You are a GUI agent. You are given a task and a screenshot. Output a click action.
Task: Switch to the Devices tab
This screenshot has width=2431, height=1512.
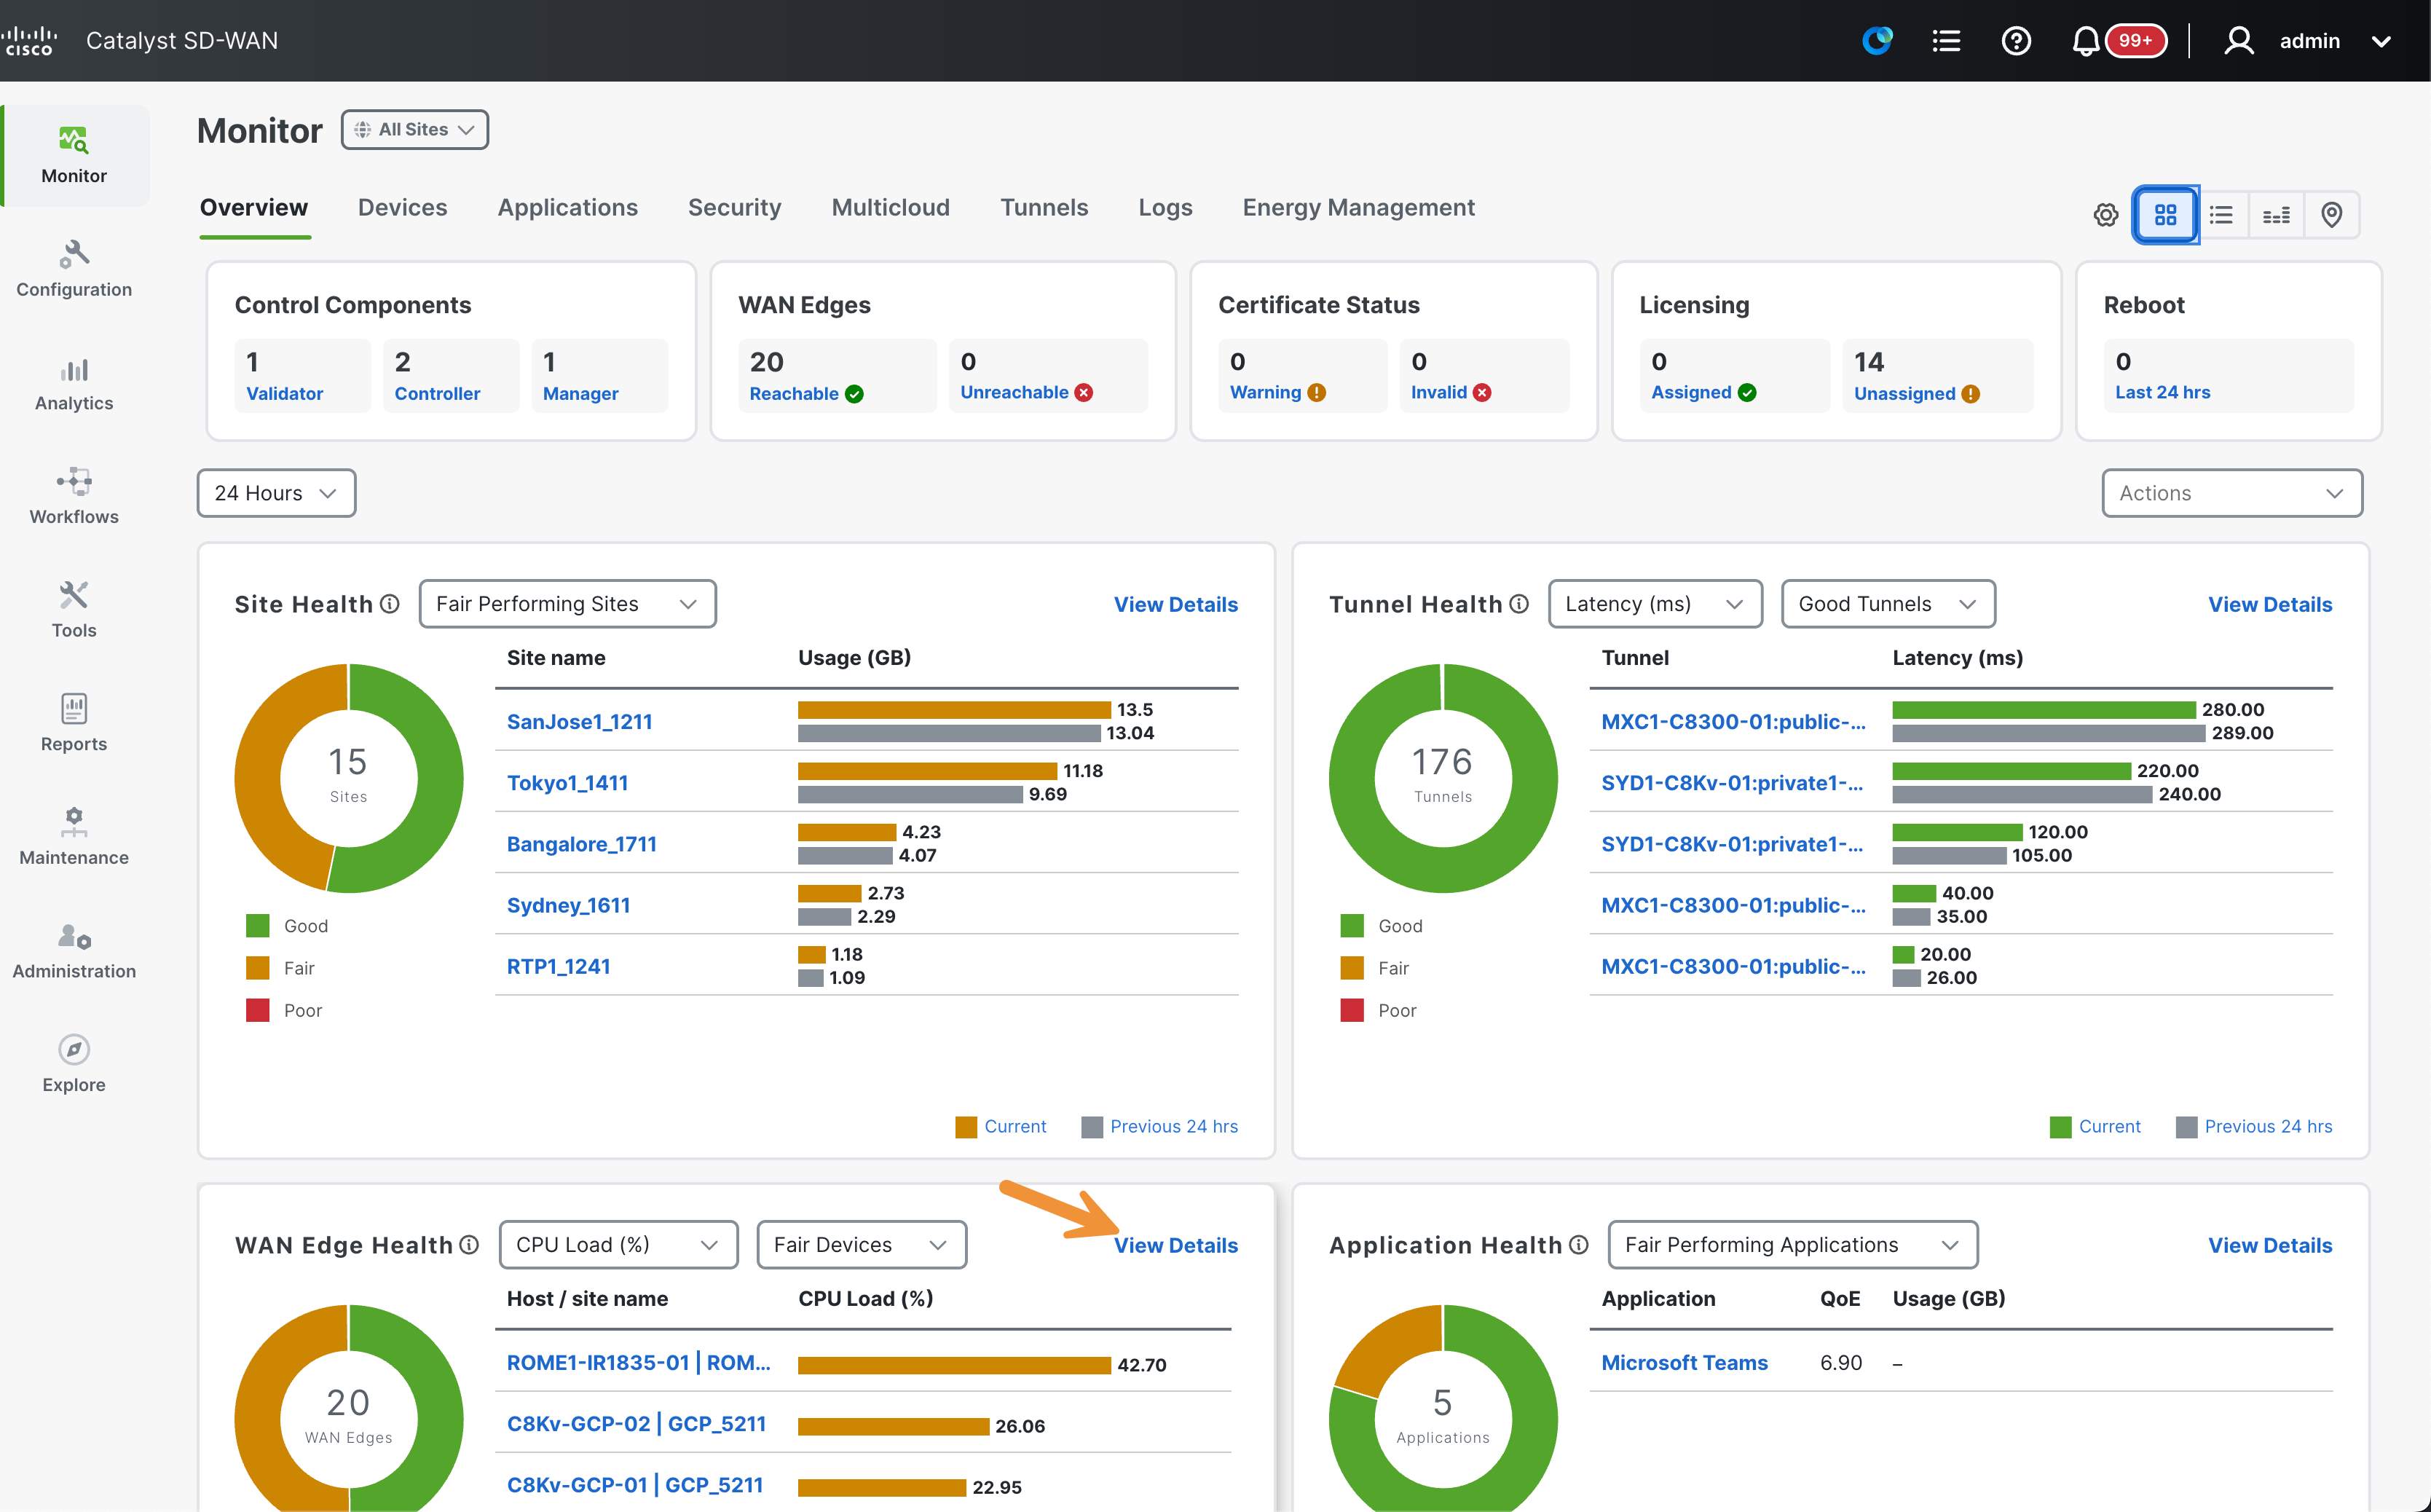click(x=403, y=207)
